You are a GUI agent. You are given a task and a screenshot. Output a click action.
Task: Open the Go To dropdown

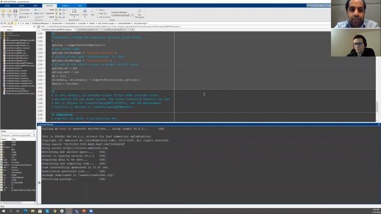pos(39,14)
